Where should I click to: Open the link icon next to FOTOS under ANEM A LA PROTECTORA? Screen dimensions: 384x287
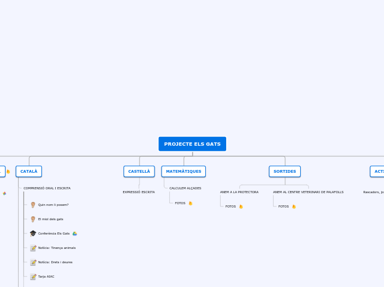[241, 206]
